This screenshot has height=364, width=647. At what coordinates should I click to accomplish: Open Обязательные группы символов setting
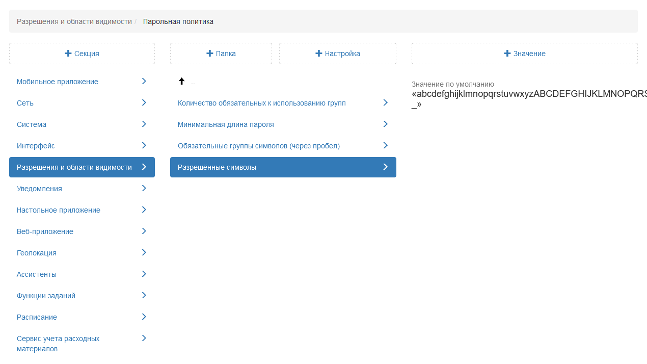pos(258,146)
